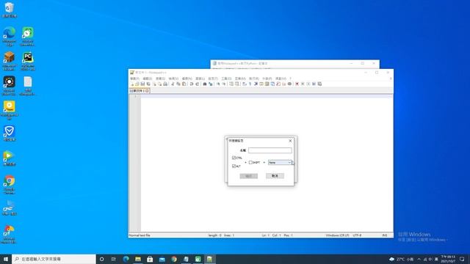This screenshot has height=264, width=470.
Task: Open the Plugins (P) menu in Notepad++
Action: 267,78
